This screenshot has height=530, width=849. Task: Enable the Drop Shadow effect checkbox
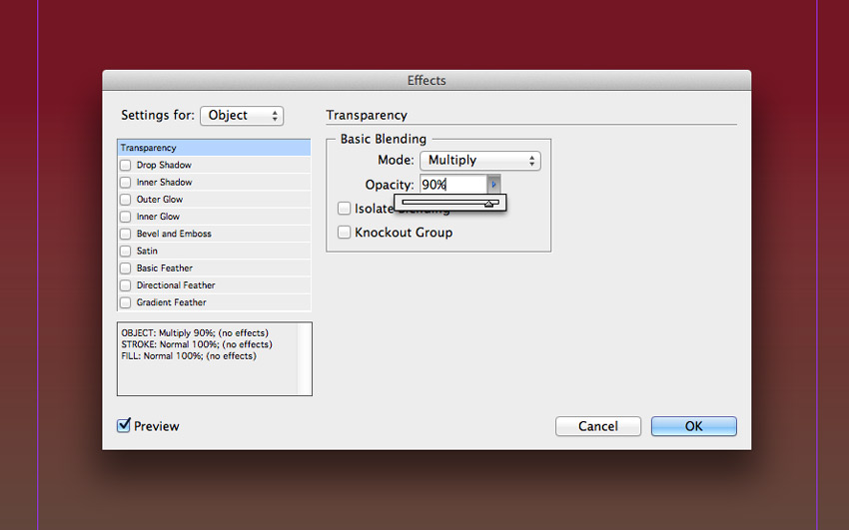126,166
